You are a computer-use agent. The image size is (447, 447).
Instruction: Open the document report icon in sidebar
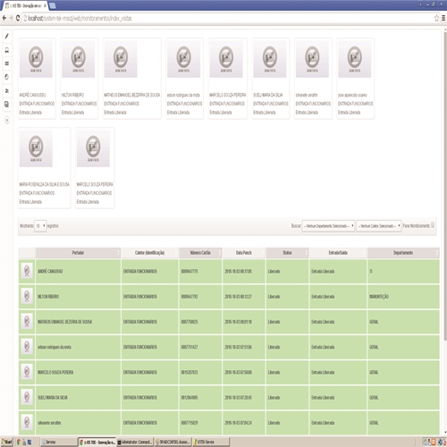tap(7, 105)
